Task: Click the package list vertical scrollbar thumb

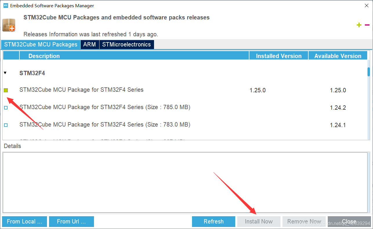Action: (x=369, y=71)
